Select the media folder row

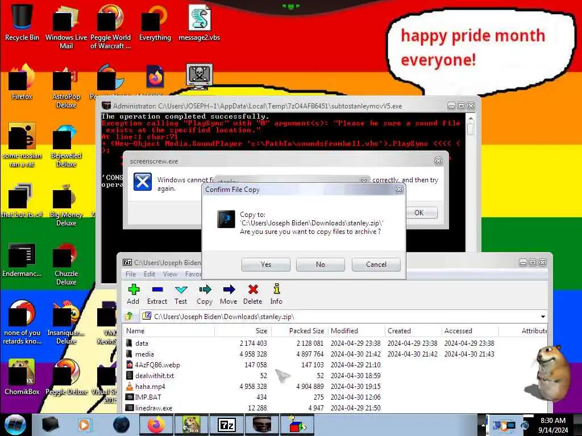[x=335, y=354]
